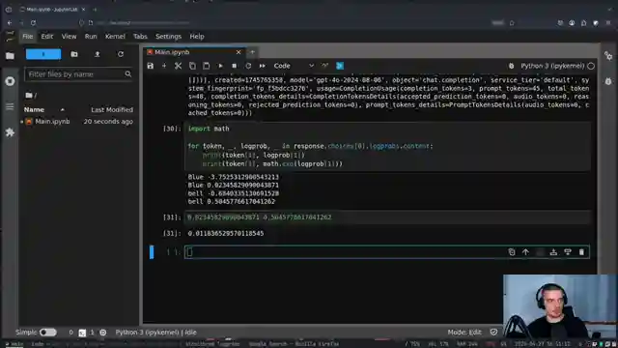The width and height of the screenshot is (618, 348).
Task: Open the Settings menu
Action: pos(168,37)
